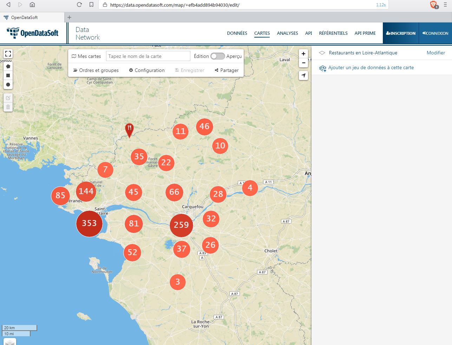Expand the Ordres et groupes menu

coord(96,70)
